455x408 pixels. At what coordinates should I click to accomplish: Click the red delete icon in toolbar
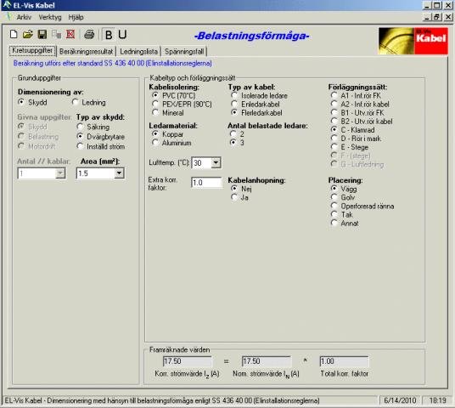pos(70,34)
